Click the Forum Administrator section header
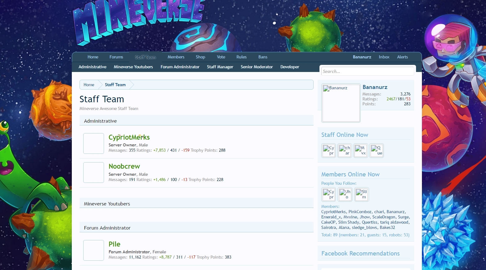 [x=197, y=228]
